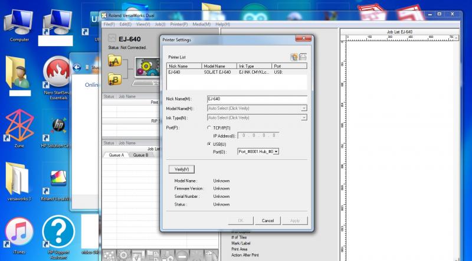
Task: Click the Ink Type column header
Action: 254,66
